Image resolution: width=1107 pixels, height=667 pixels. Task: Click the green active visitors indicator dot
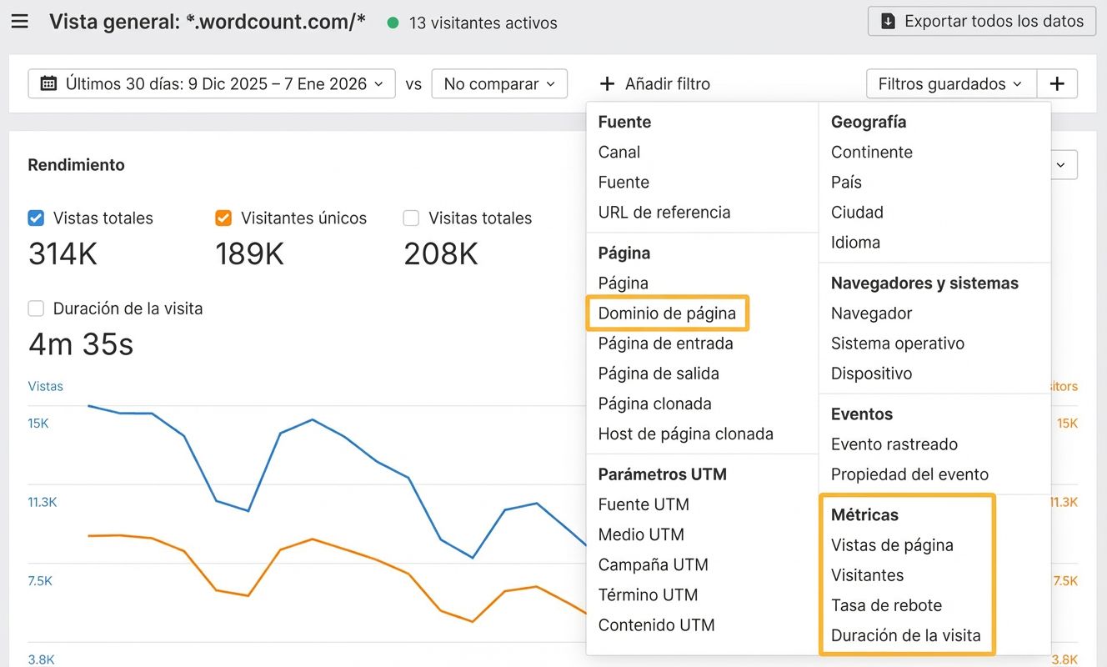coord(393,23)
